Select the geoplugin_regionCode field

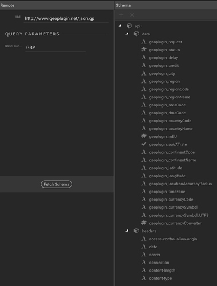point(169,89)
